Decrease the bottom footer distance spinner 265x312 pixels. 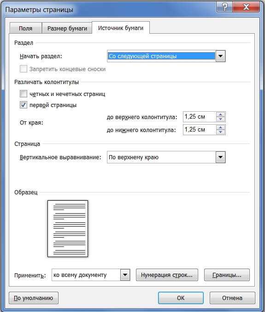220,132
